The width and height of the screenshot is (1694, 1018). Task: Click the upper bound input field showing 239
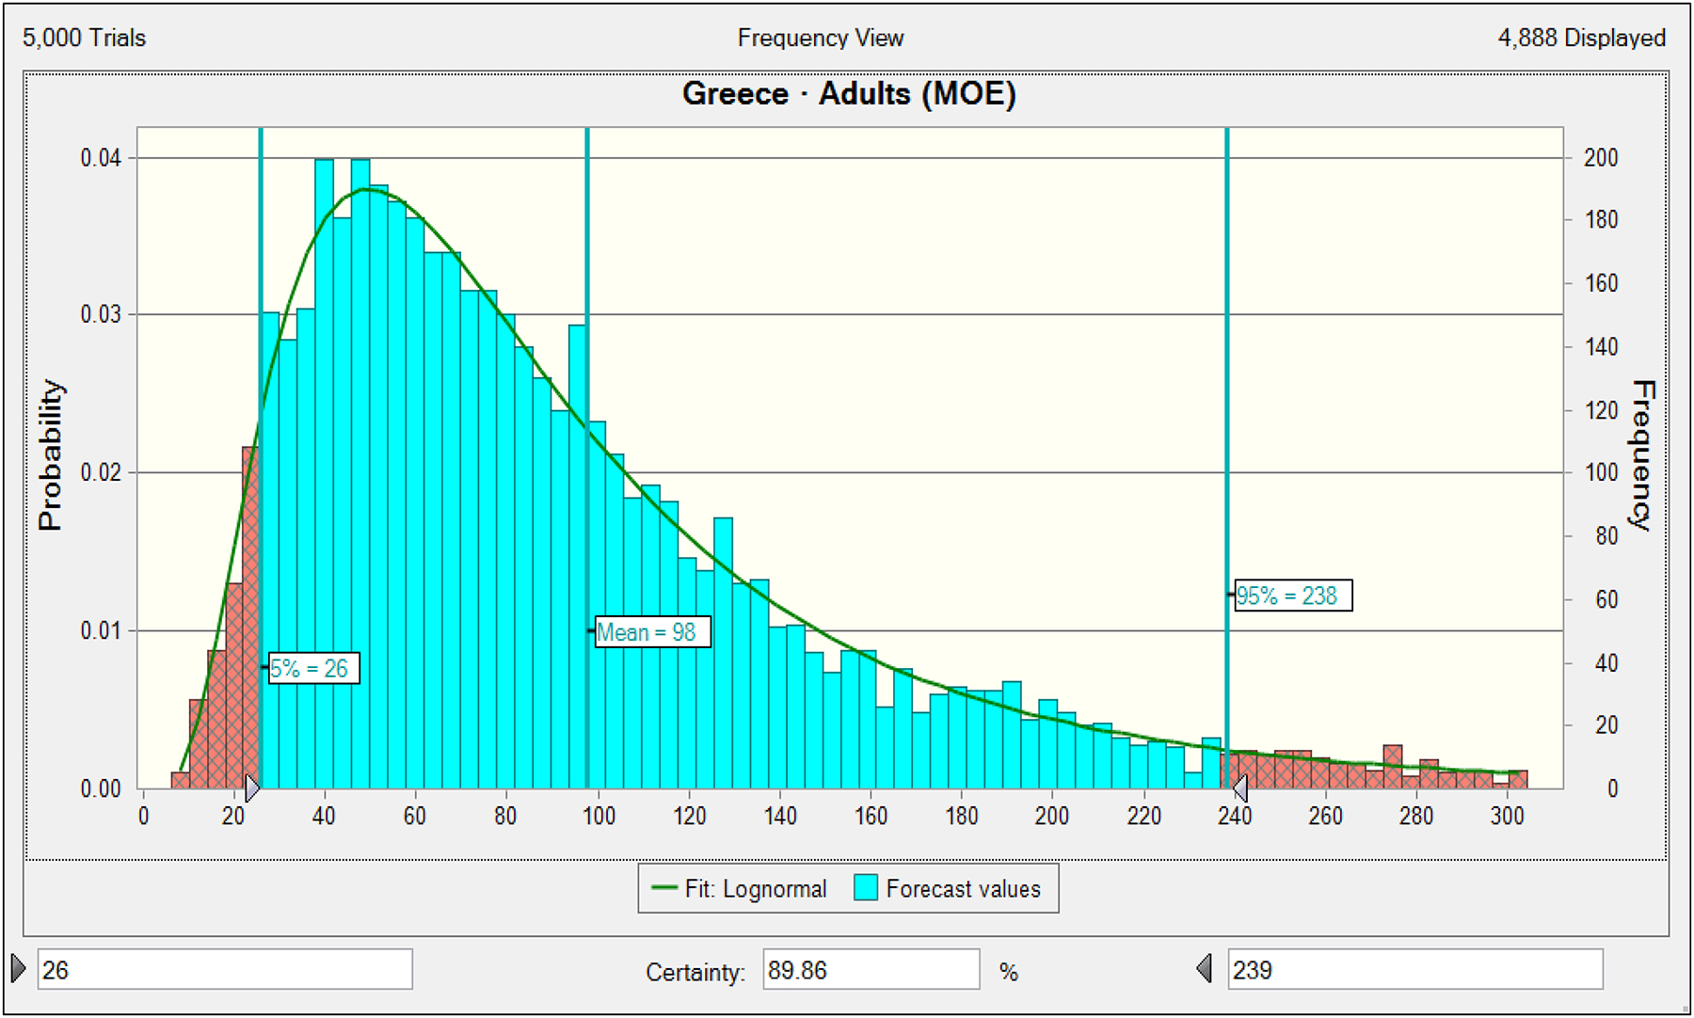(1414, 969)
